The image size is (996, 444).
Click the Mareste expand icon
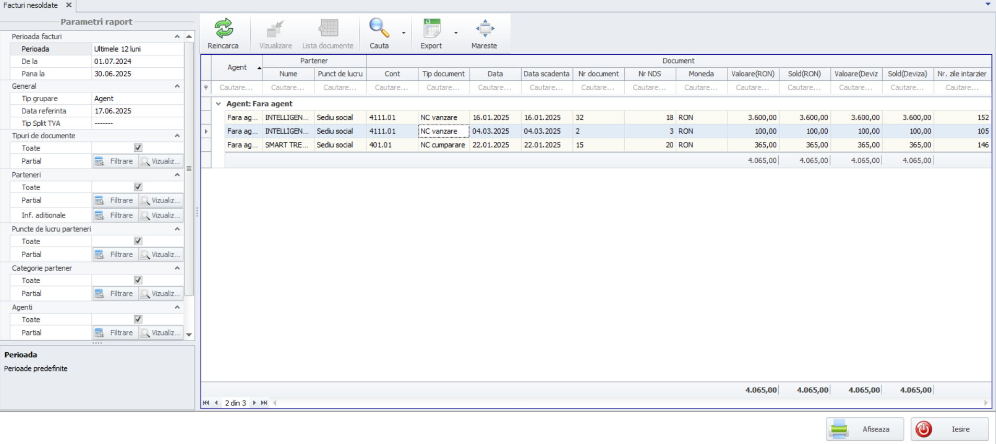click(x=484, y=29)
